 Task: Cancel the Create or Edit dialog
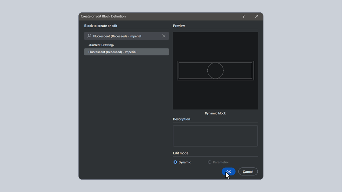pyautogui.click(x=248, y=172)
